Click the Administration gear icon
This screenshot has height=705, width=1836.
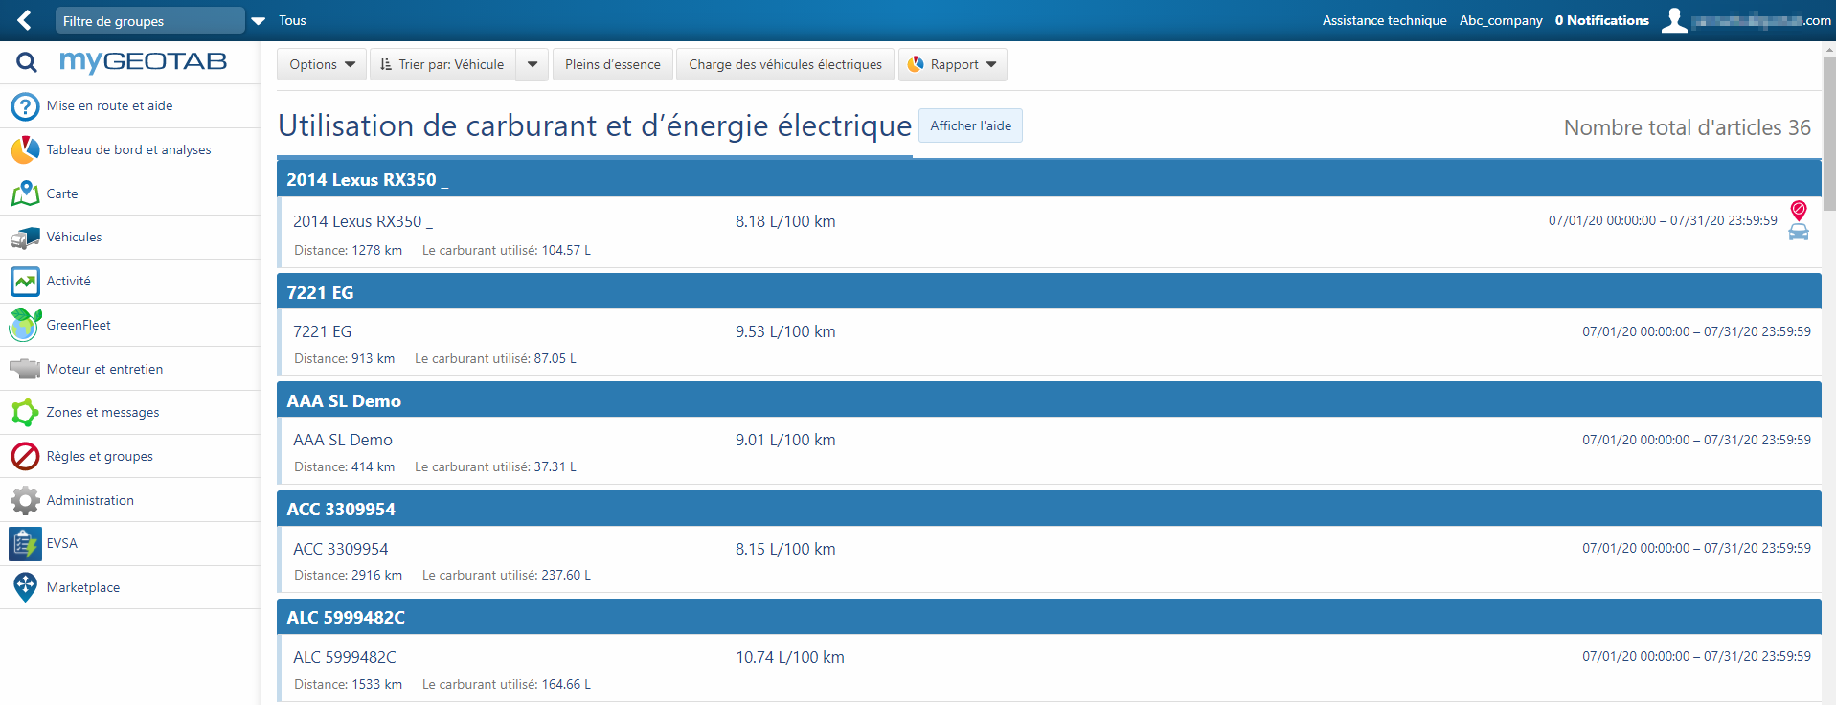(x=25, y=500)
